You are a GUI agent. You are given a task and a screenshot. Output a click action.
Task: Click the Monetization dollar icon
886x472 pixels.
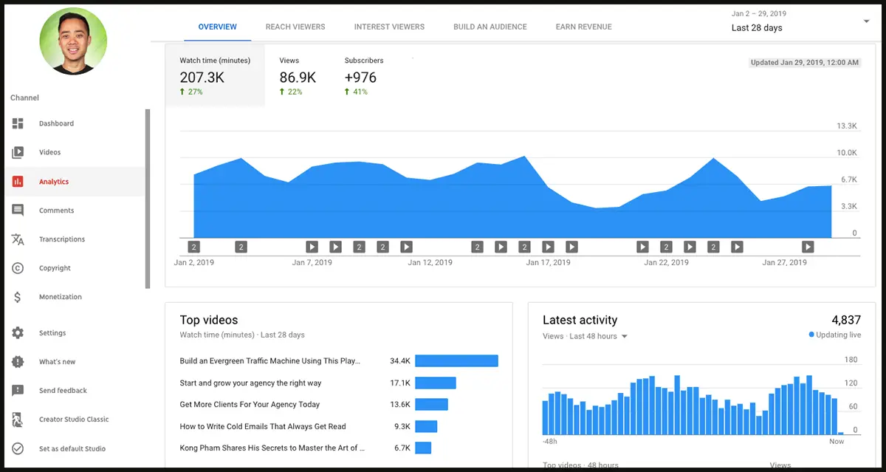pyautogui.click(x=18, y=297)
